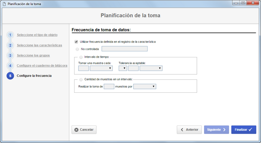This screenshot has width=261, height=143.
Task: Click the checkmark icon on Finalizar
Action: pos(251,130)
